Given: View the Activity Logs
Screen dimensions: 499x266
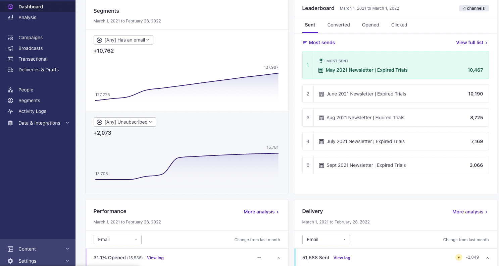Looking at the screenshot, I should tap(32, 111).
